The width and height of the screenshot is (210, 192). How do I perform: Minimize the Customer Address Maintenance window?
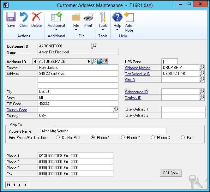coord(180,4)
